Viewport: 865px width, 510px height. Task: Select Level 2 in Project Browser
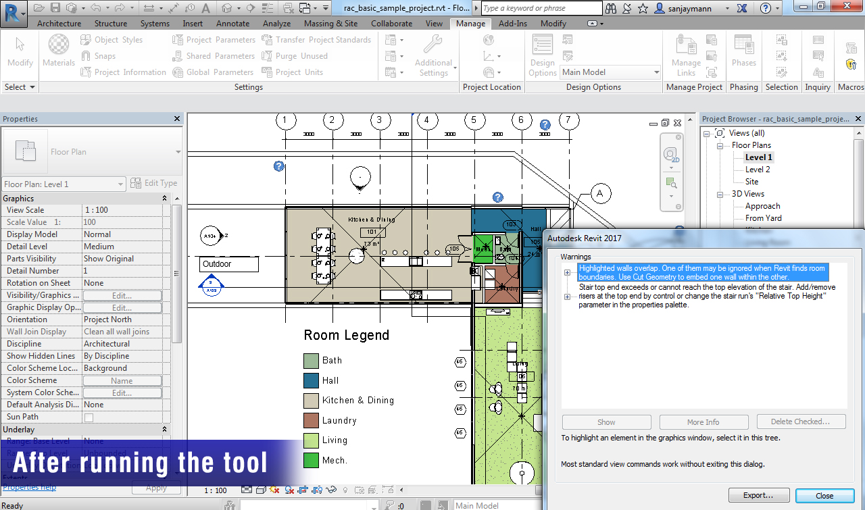point(758,170)
